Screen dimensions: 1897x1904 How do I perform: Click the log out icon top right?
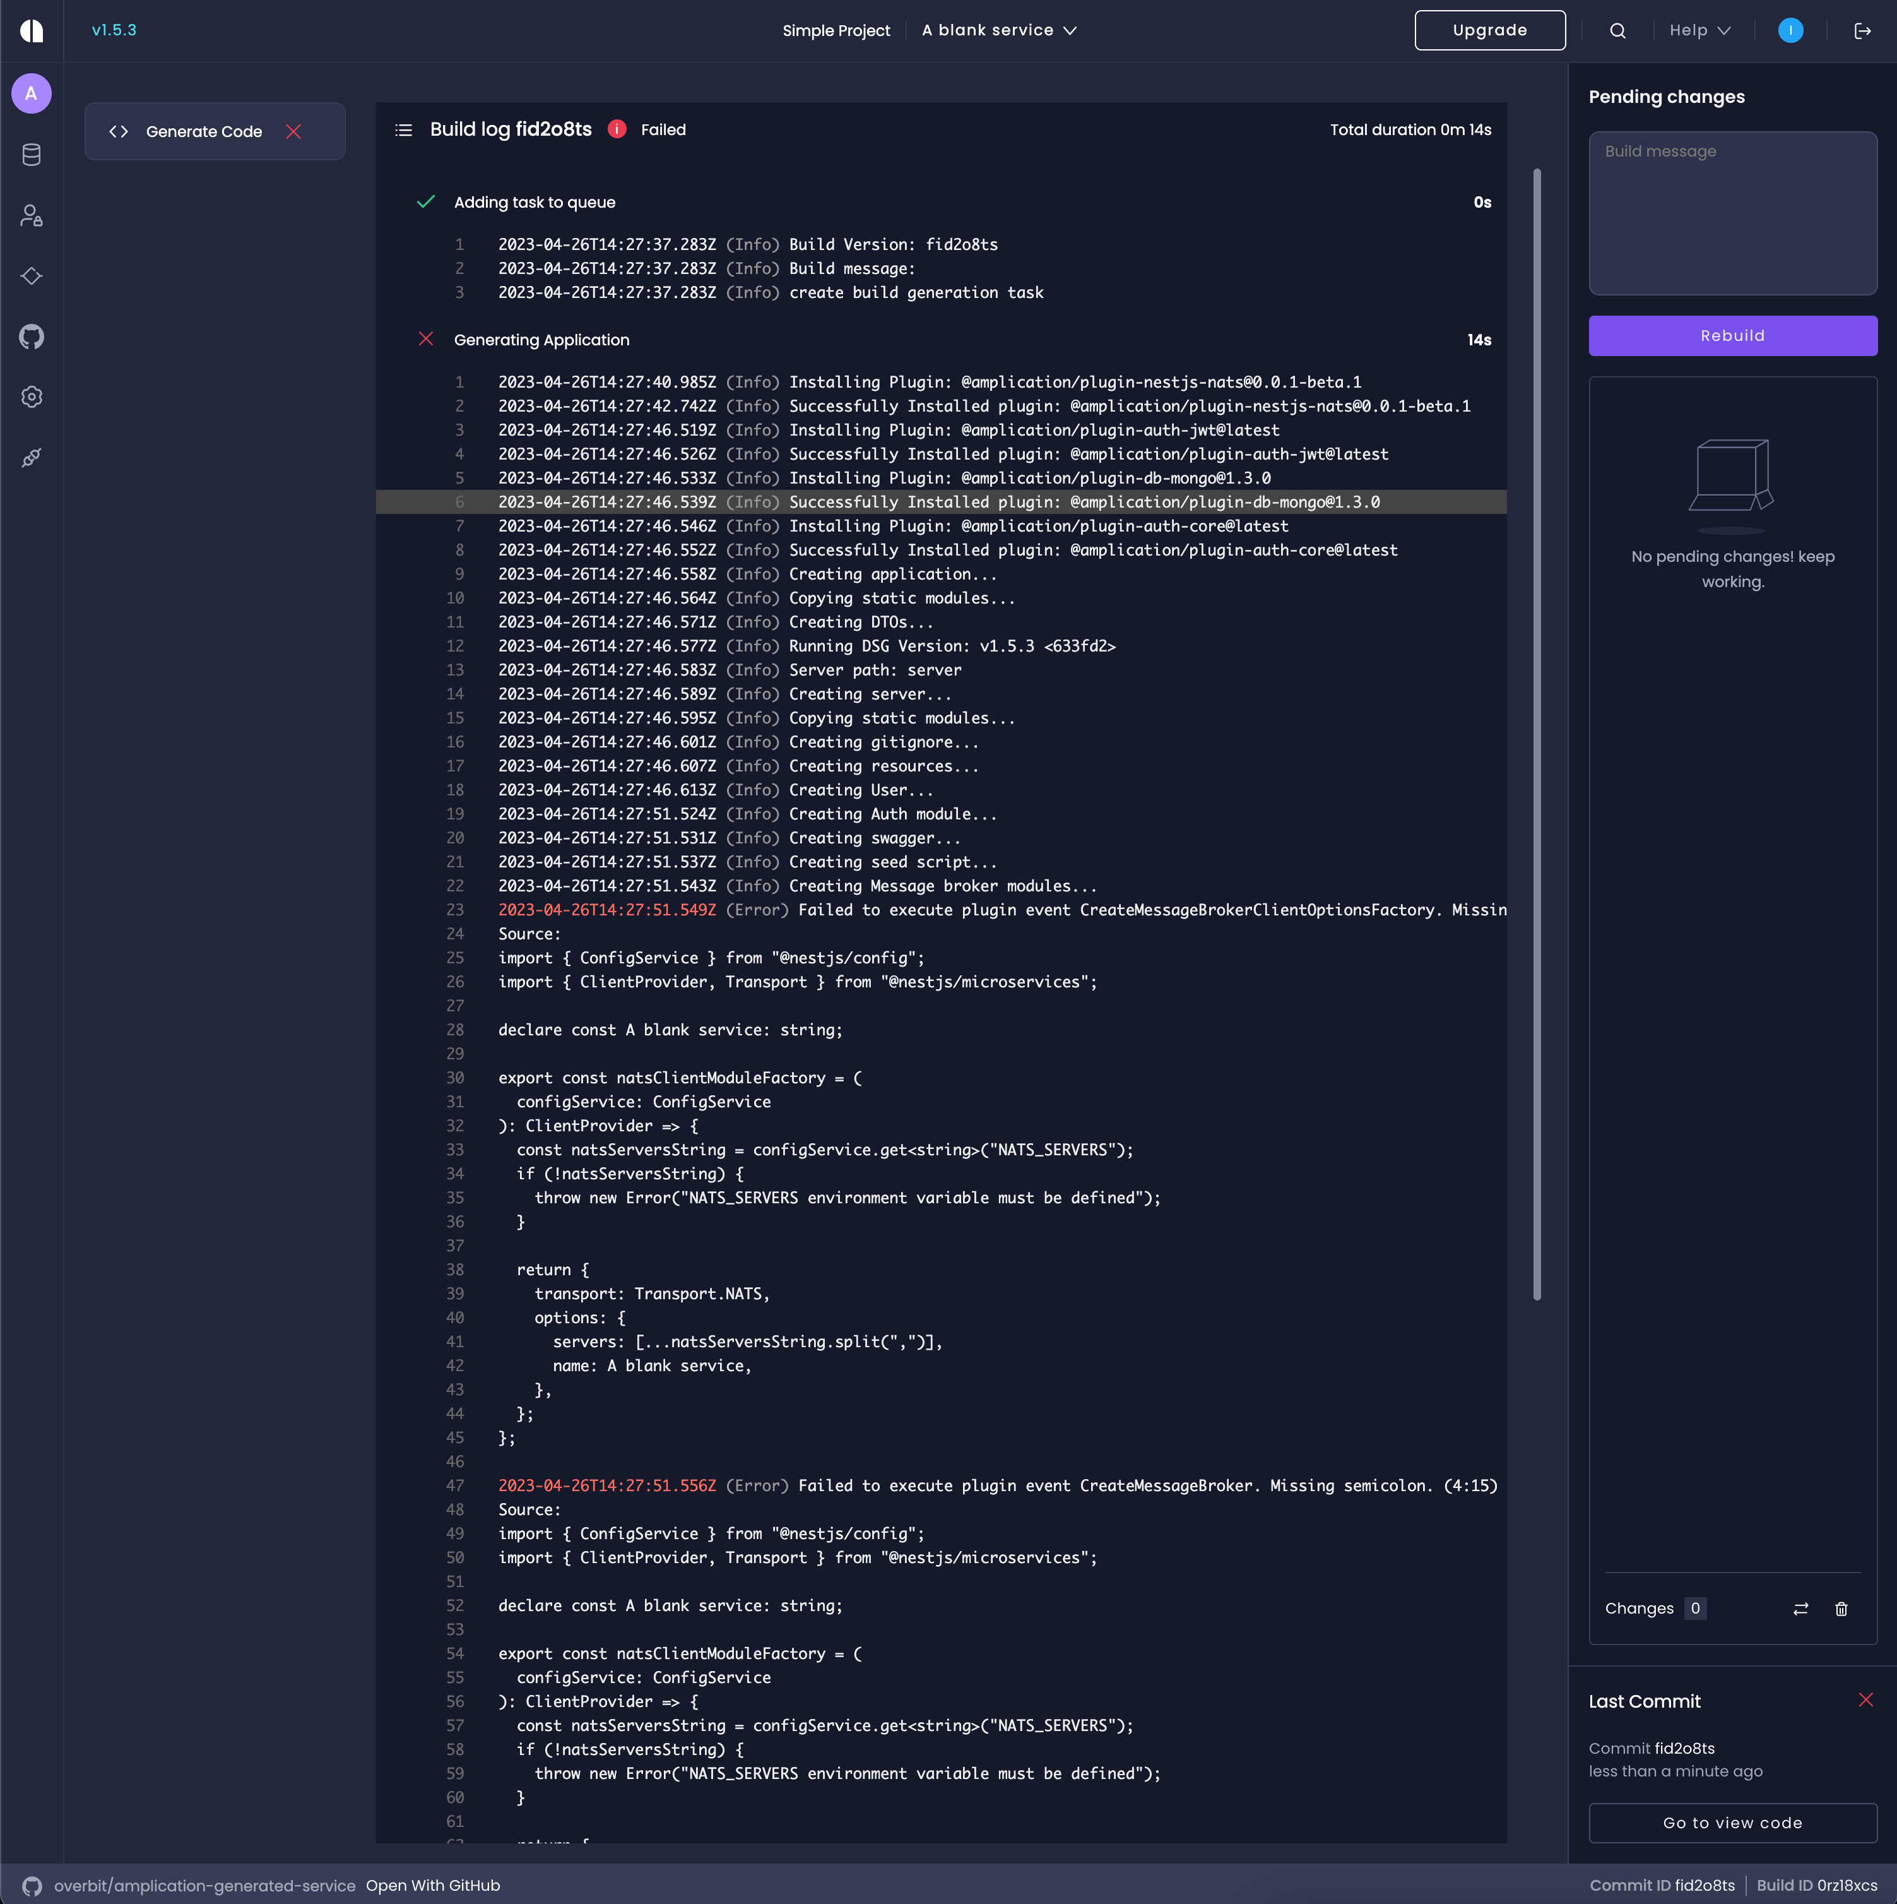click(x=1862, y=30)
